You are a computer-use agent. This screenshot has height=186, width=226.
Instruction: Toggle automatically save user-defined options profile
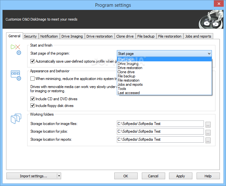click(32, 61)
